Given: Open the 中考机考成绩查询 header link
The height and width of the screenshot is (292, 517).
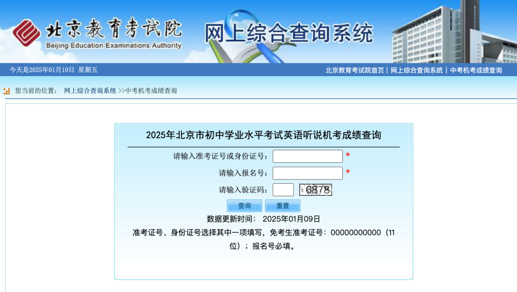Looking at the screenshot, I should (475, 70).
